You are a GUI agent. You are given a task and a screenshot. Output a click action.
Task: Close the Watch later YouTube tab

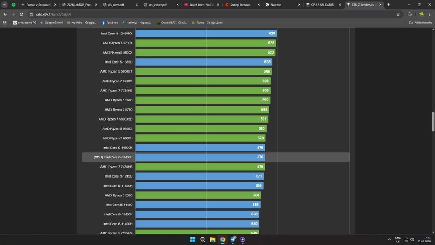(218, 5)
